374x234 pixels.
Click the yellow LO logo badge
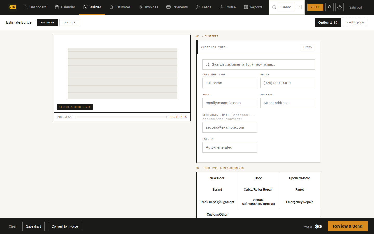coord(13,7)
